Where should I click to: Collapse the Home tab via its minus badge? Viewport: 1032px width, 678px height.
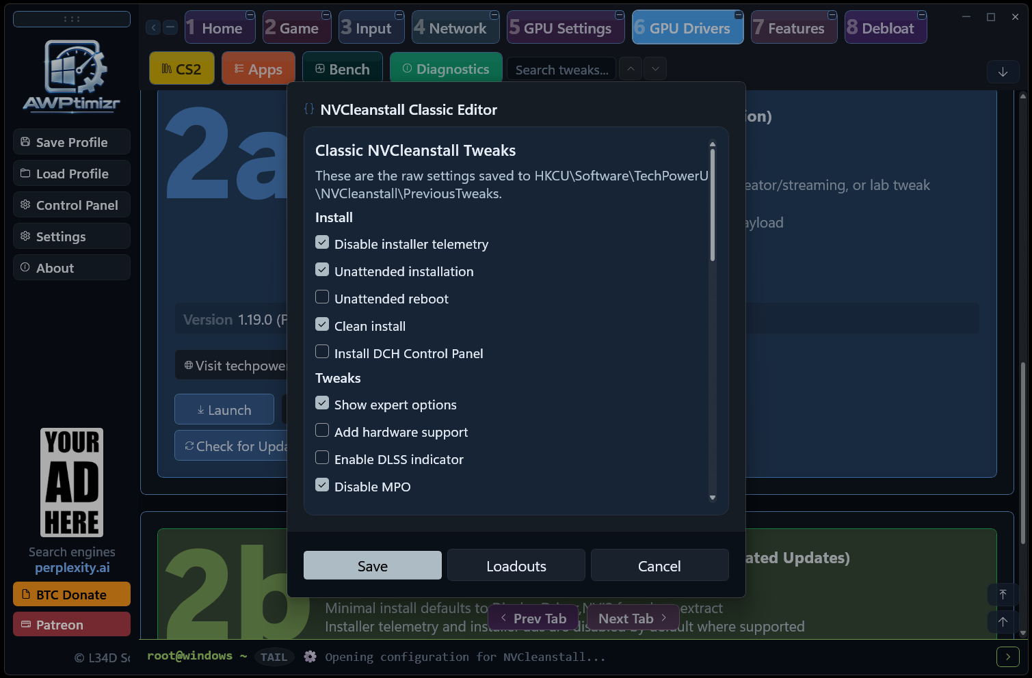coord(250,15)
